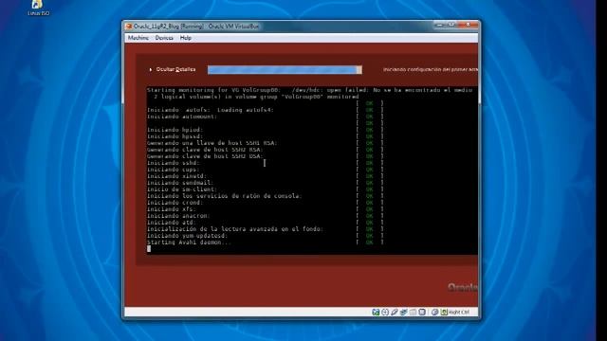Click 'Generando clave de host SSH2 DSA' line
The image size is (607, 341).
click(x=205, y=156)
